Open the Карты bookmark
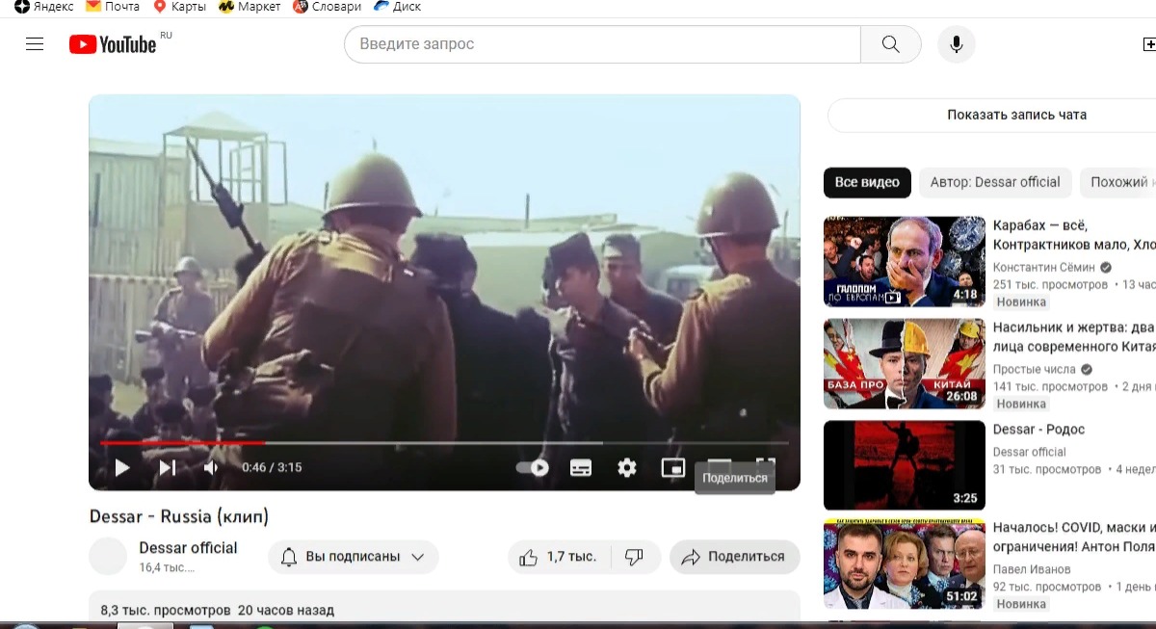The width and height of the screenshot is (1156, 629). pyautogui.click(x=180, y=7)
